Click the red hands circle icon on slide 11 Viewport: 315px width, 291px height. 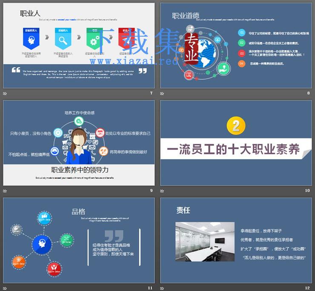click(x=54, y=269)
